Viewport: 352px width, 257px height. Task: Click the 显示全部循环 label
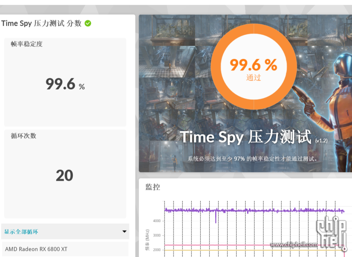pyautogui.click(x=21, y=232)
